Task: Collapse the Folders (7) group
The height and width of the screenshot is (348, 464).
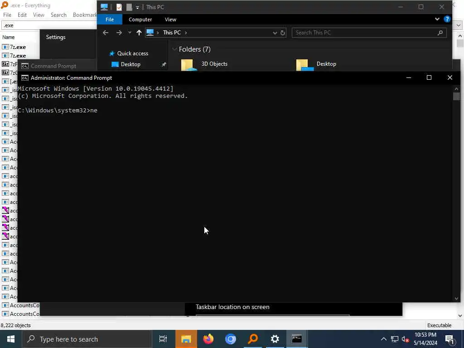Action: click(174, 49)
